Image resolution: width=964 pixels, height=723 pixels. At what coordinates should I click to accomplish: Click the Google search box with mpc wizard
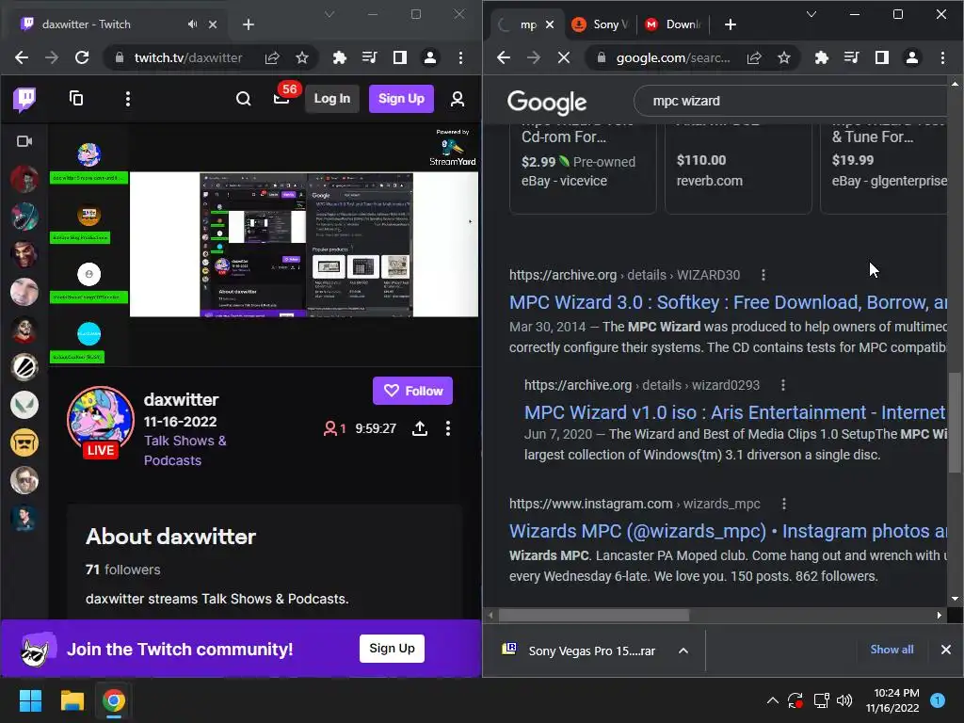793,101
